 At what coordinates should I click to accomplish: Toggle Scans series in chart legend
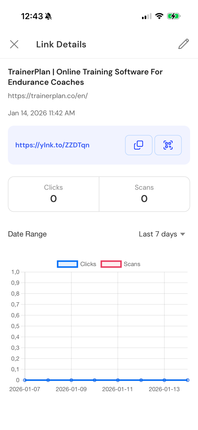132,264
